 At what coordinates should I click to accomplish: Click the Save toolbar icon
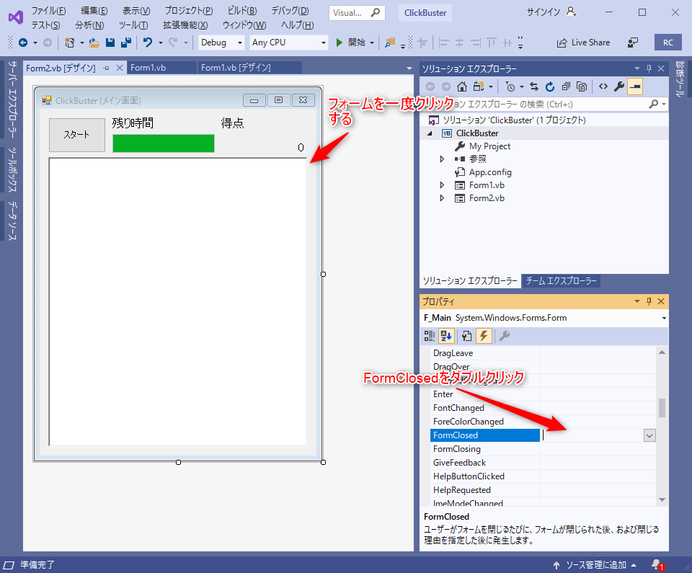click(x=110, y=43)
